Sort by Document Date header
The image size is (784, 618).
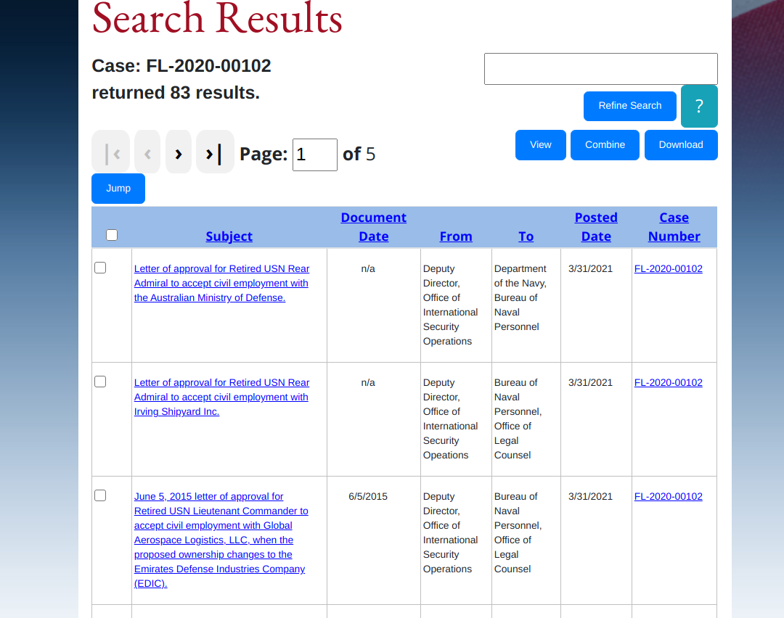point(374,227)
